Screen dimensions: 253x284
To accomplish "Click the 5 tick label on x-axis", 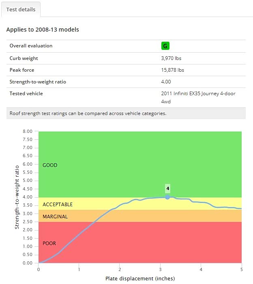I will (242, 269).
